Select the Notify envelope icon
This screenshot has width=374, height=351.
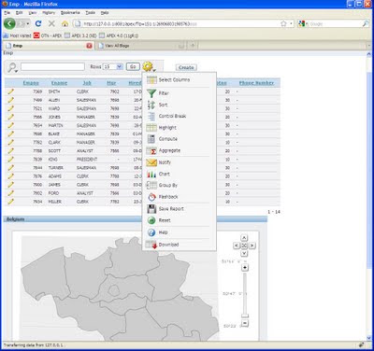151,162
